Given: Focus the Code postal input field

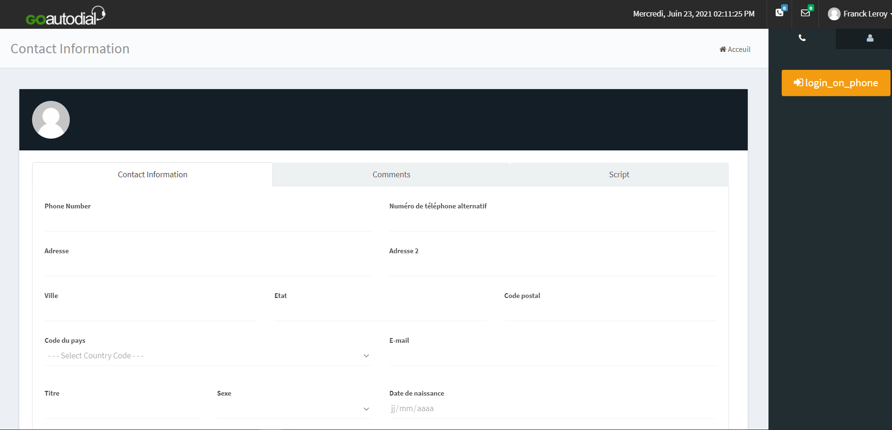Looking at the screenshot, I should [610, 312].
